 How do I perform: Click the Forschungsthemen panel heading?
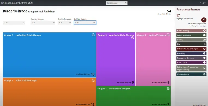188,9
